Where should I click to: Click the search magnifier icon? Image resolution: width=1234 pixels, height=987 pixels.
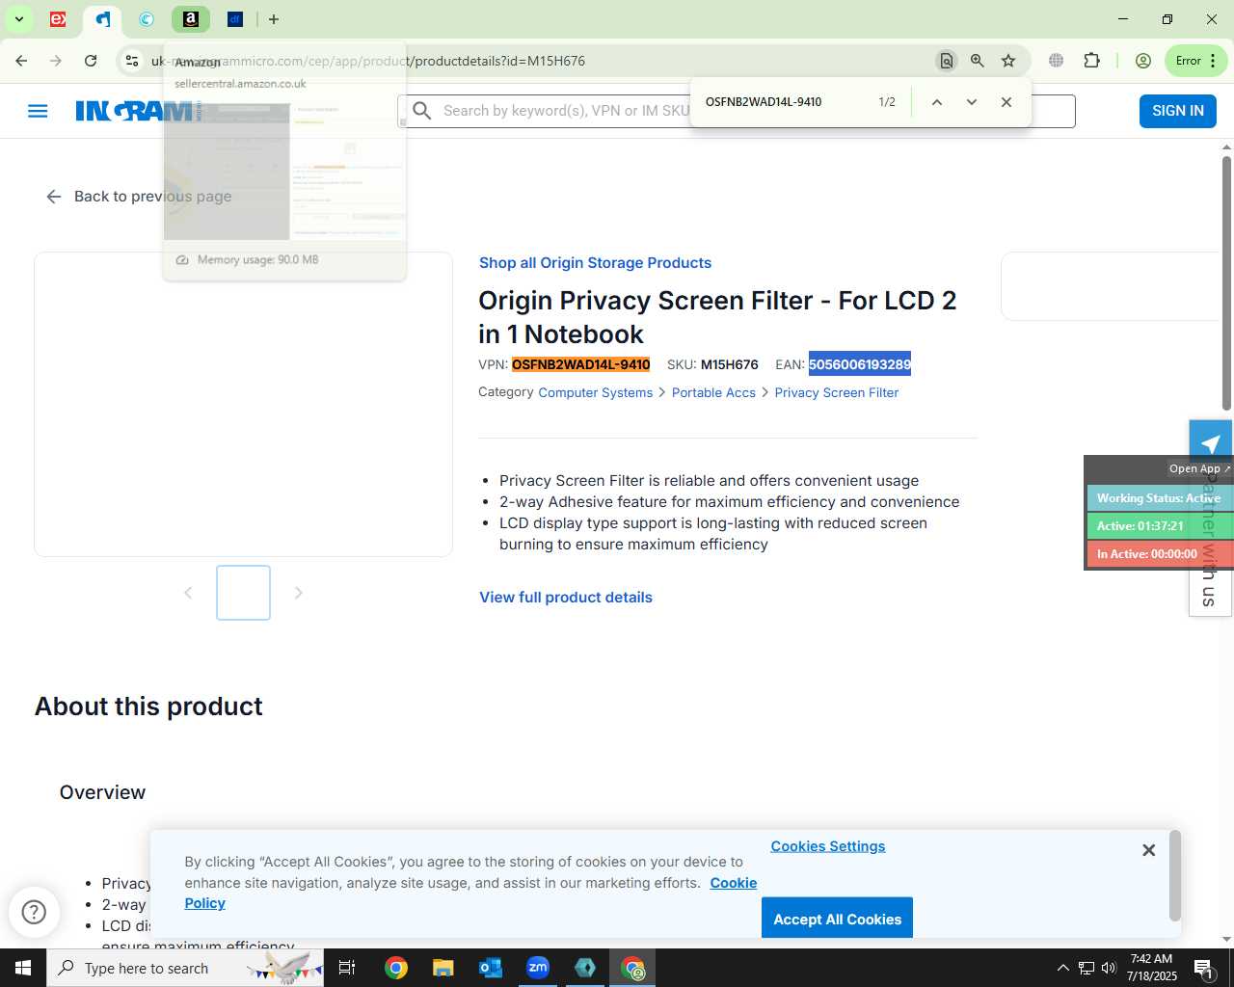pyautogui.click(x=422, y=111)
